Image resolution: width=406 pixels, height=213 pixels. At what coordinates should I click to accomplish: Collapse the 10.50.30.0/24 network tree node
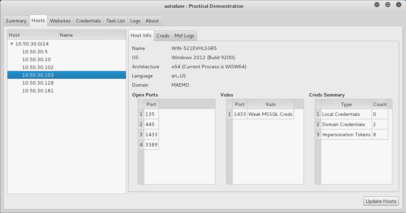(12, 44)
